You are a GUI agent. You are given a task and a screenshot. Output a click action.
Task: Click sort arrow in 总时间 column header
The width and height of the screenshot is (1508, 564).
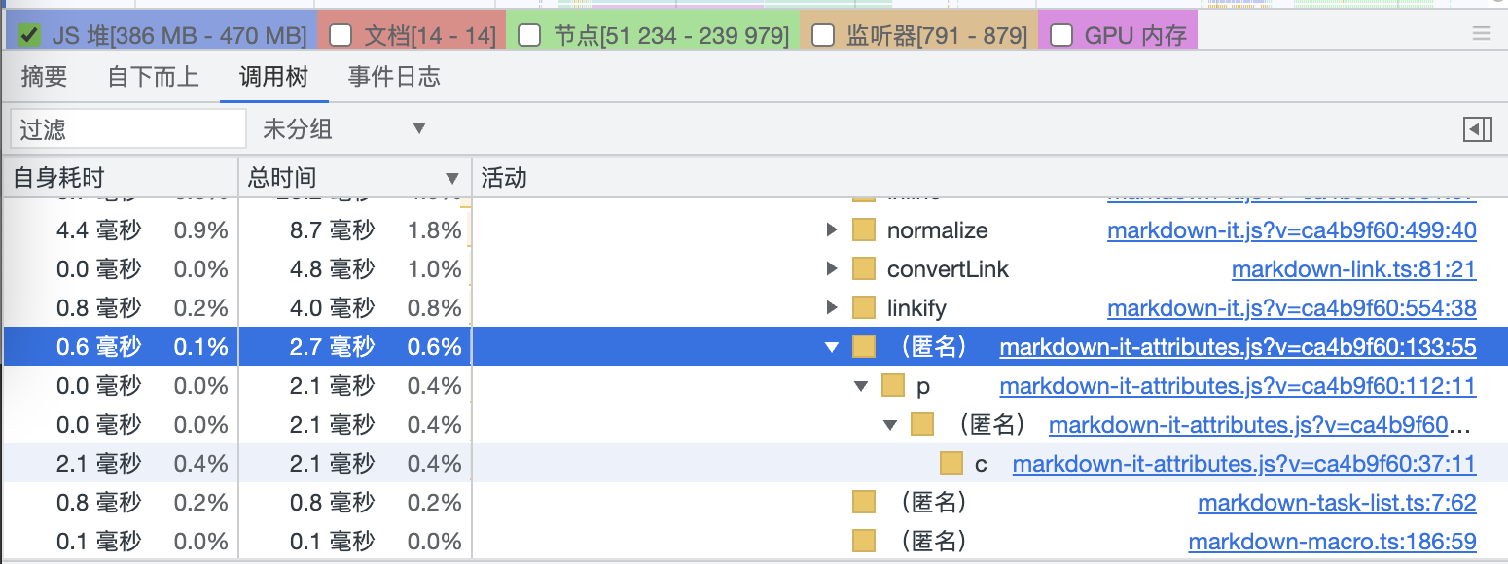pyautogui.click(x=451, y=179)
